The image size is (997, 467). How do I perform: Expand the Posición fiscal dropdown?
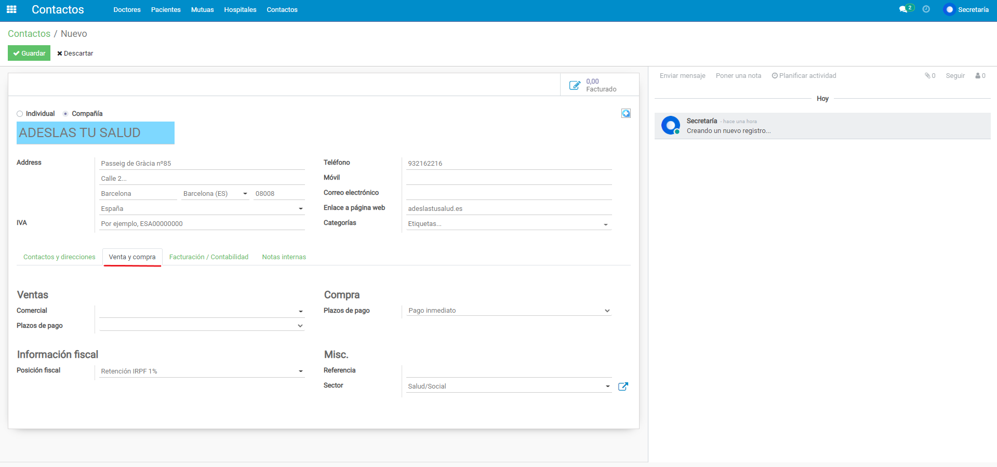click(300, 371)
